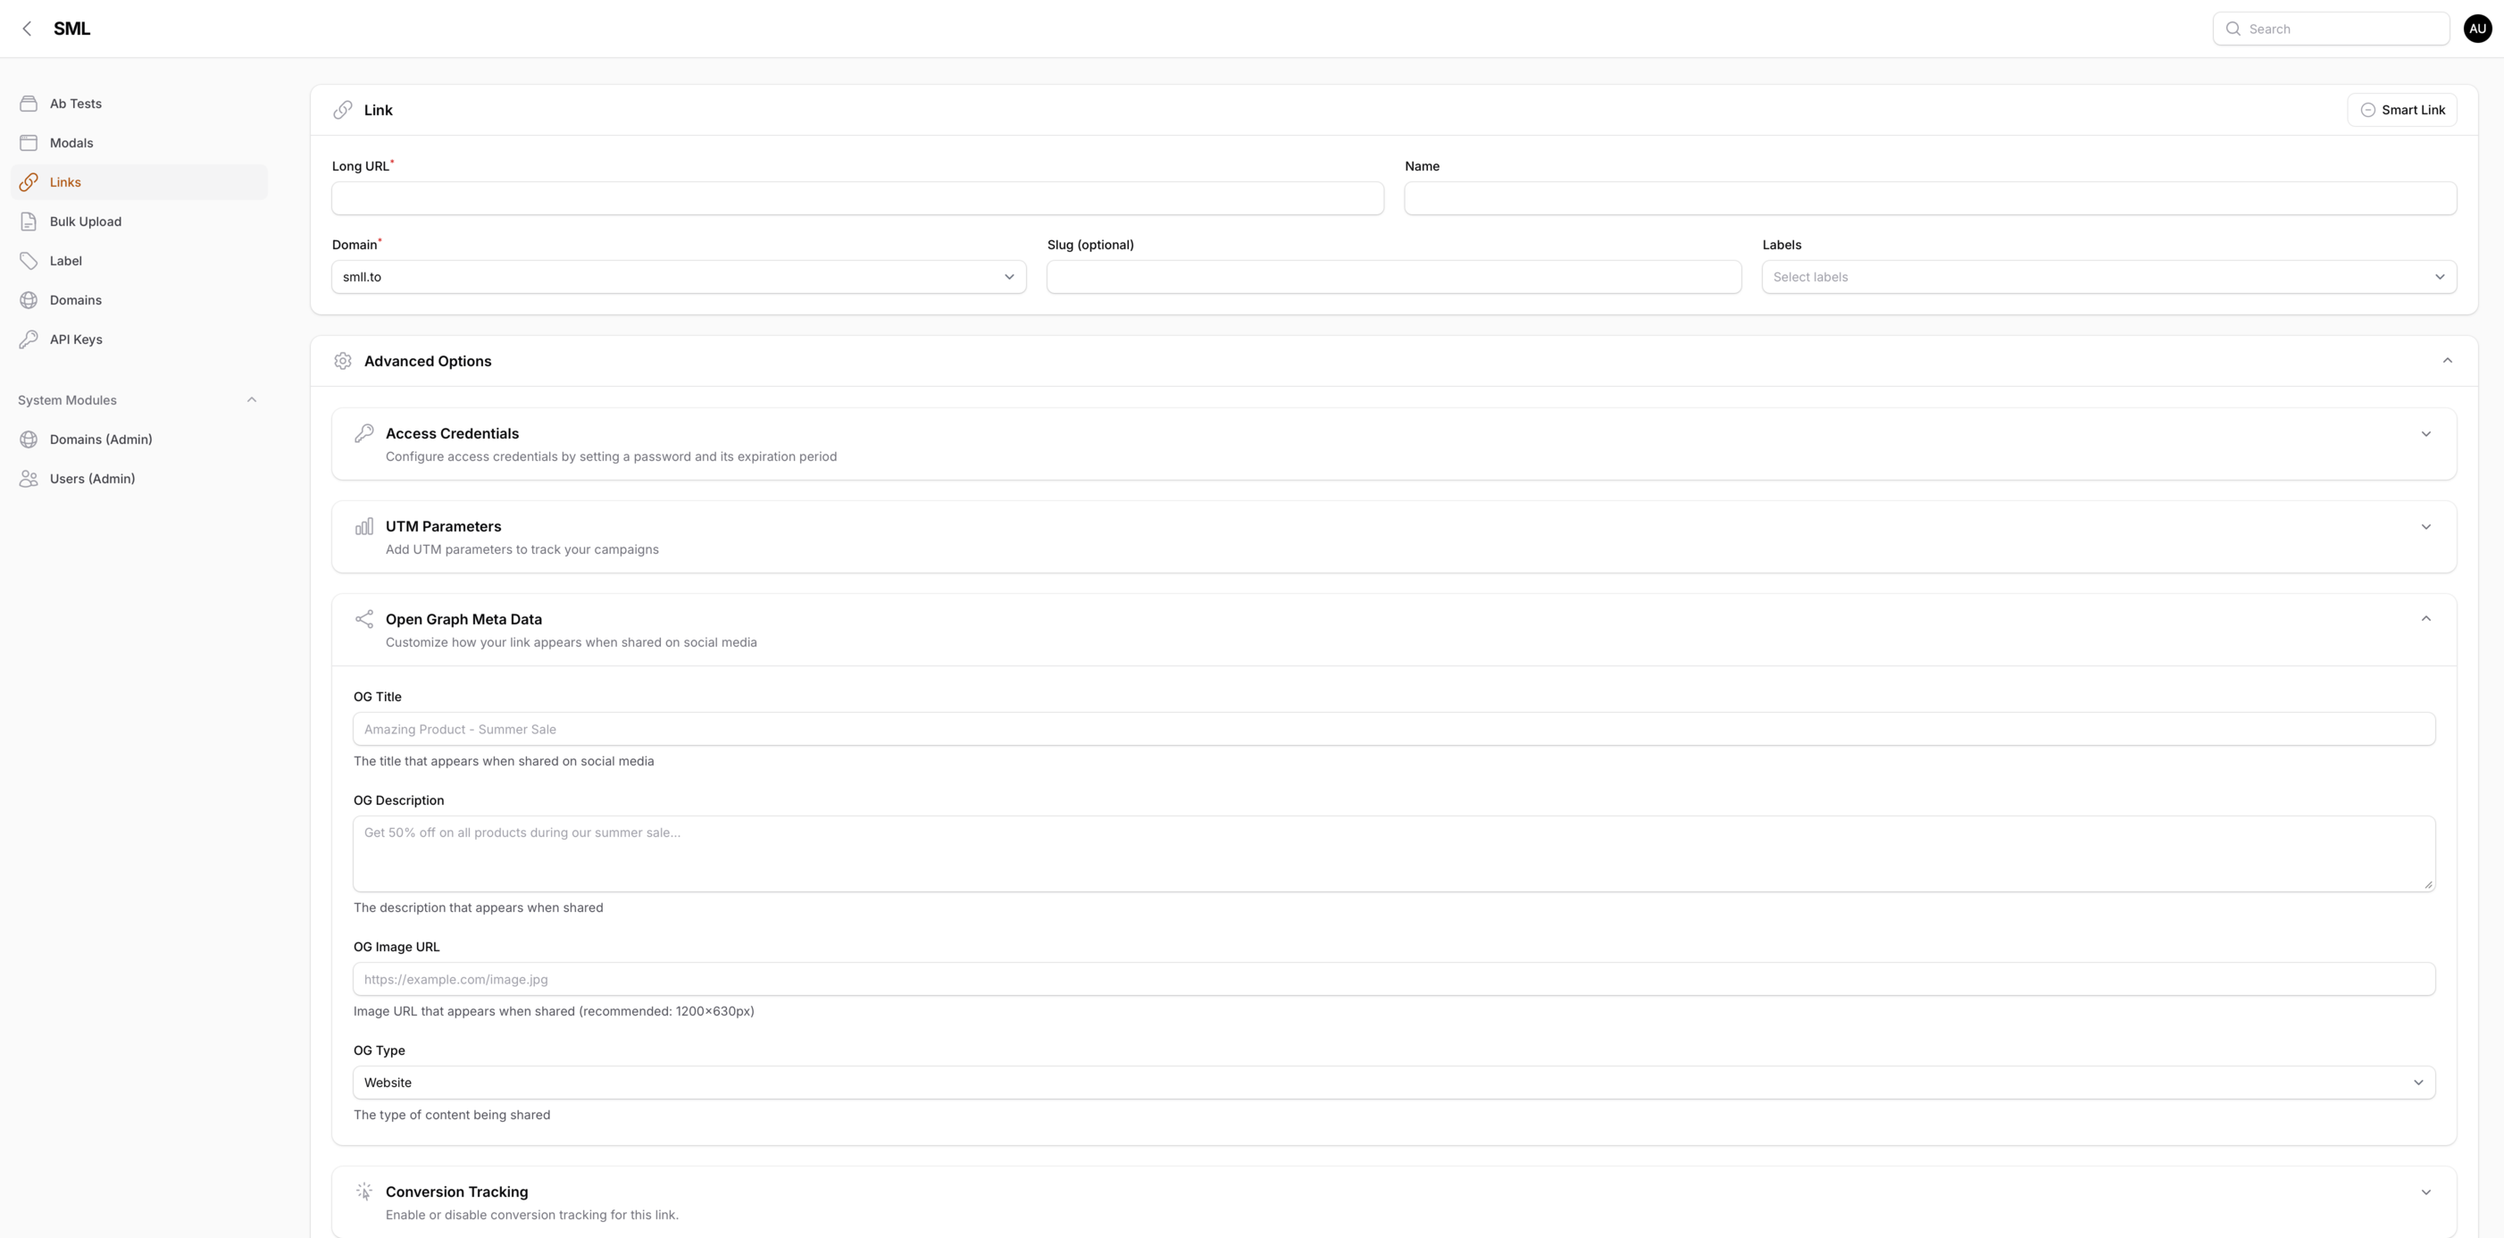This screenshot has height=1238, width=2504.
Task: Collapse the System Modules section
Action: click(252, 399)
